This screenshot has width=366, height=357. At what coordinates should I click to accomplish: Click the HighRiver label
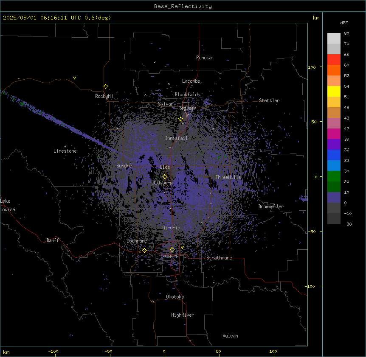coord(183,315)
